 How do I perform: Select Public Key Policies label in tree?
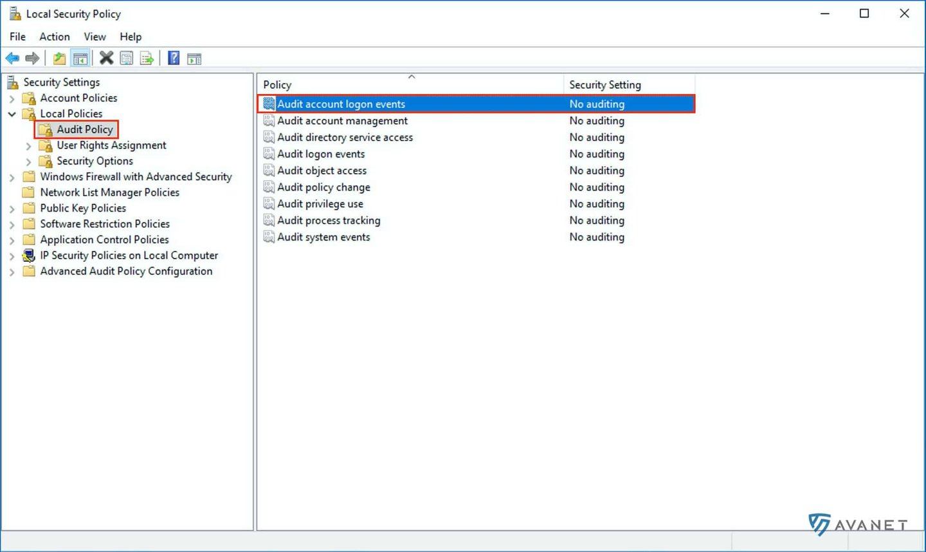pos(83,208)
